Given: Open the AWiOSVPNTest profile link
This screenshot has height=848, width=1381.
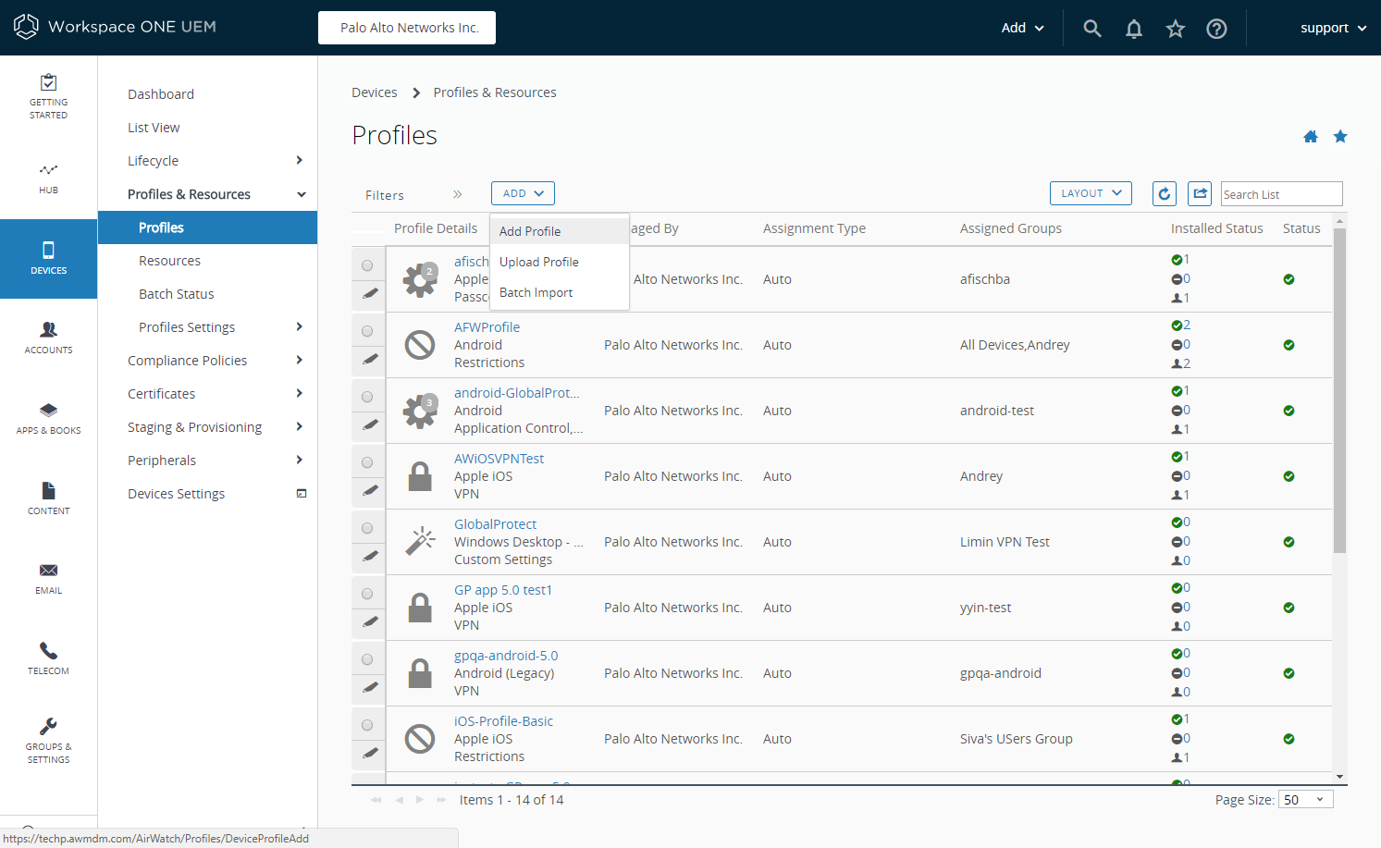Looking at the screenshot, I should click(499, 459).
